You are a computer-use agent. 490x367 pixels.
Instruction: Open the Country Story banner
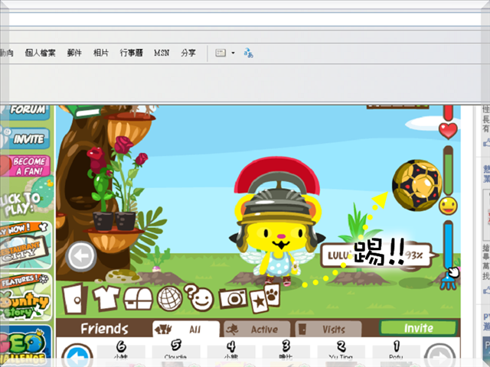(25, 297)
